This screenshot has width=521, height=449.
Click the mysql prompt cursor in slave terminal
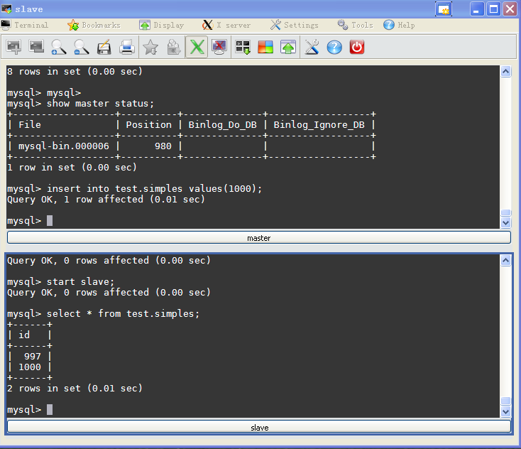click(x=50, y=409)
